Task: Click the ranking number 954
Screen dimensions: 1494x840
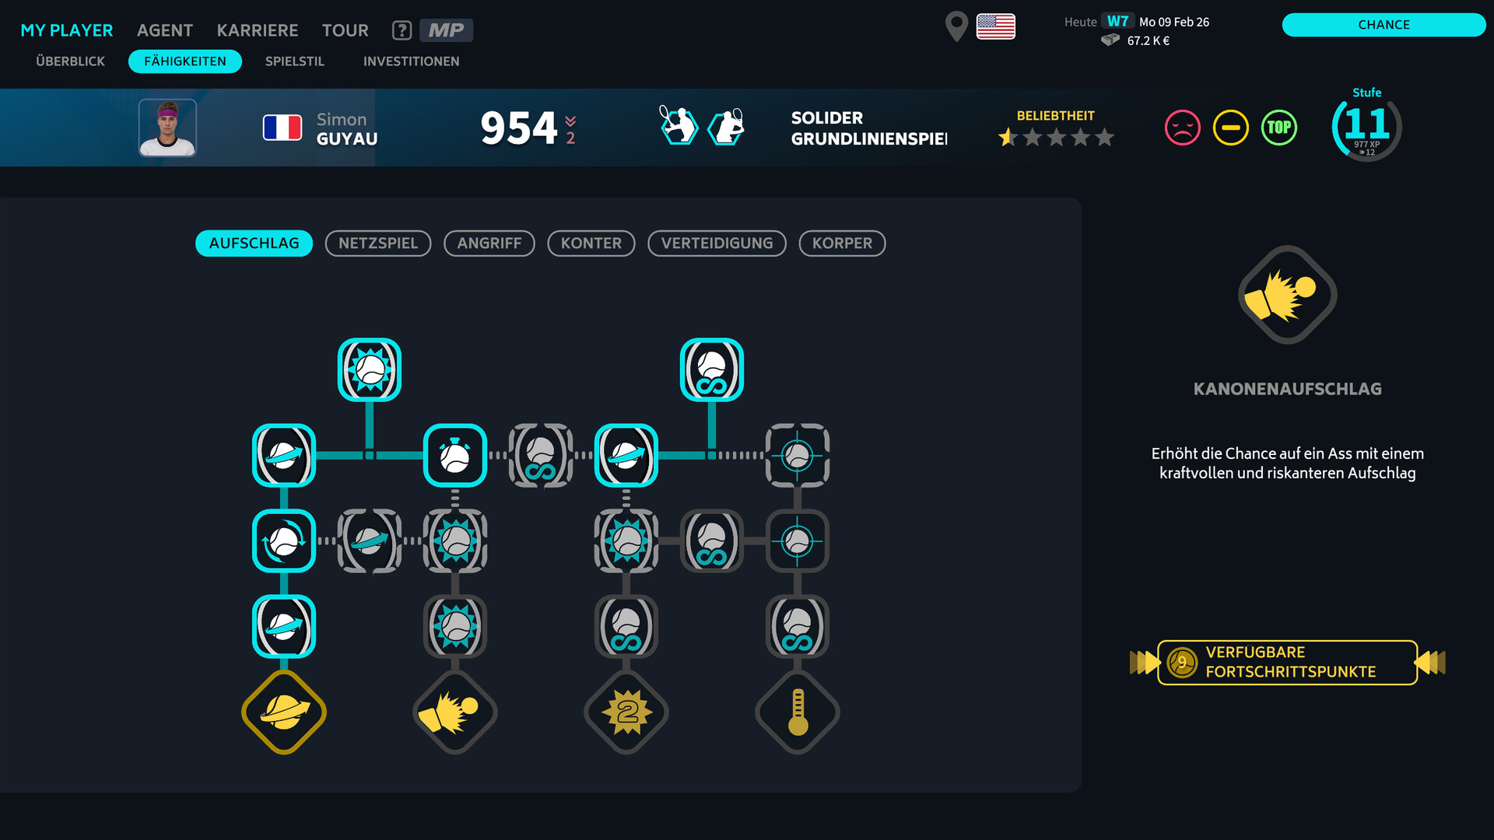Action: point(519,128)
